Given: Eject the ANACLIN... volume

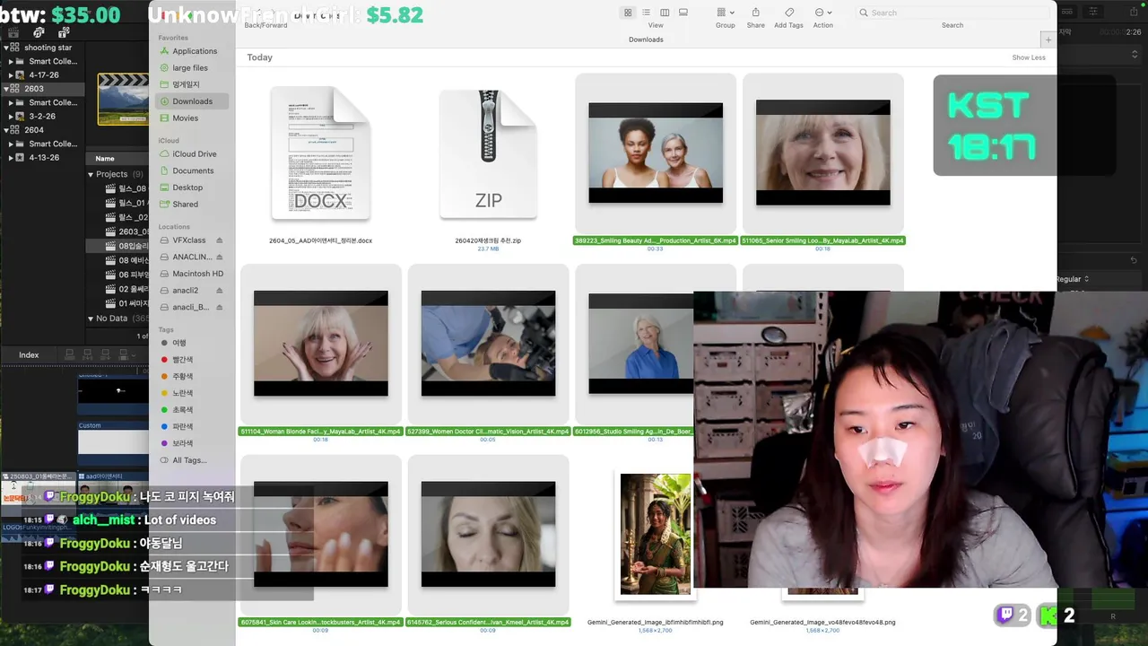Looking at the screenshot, I should coord(219,258).
